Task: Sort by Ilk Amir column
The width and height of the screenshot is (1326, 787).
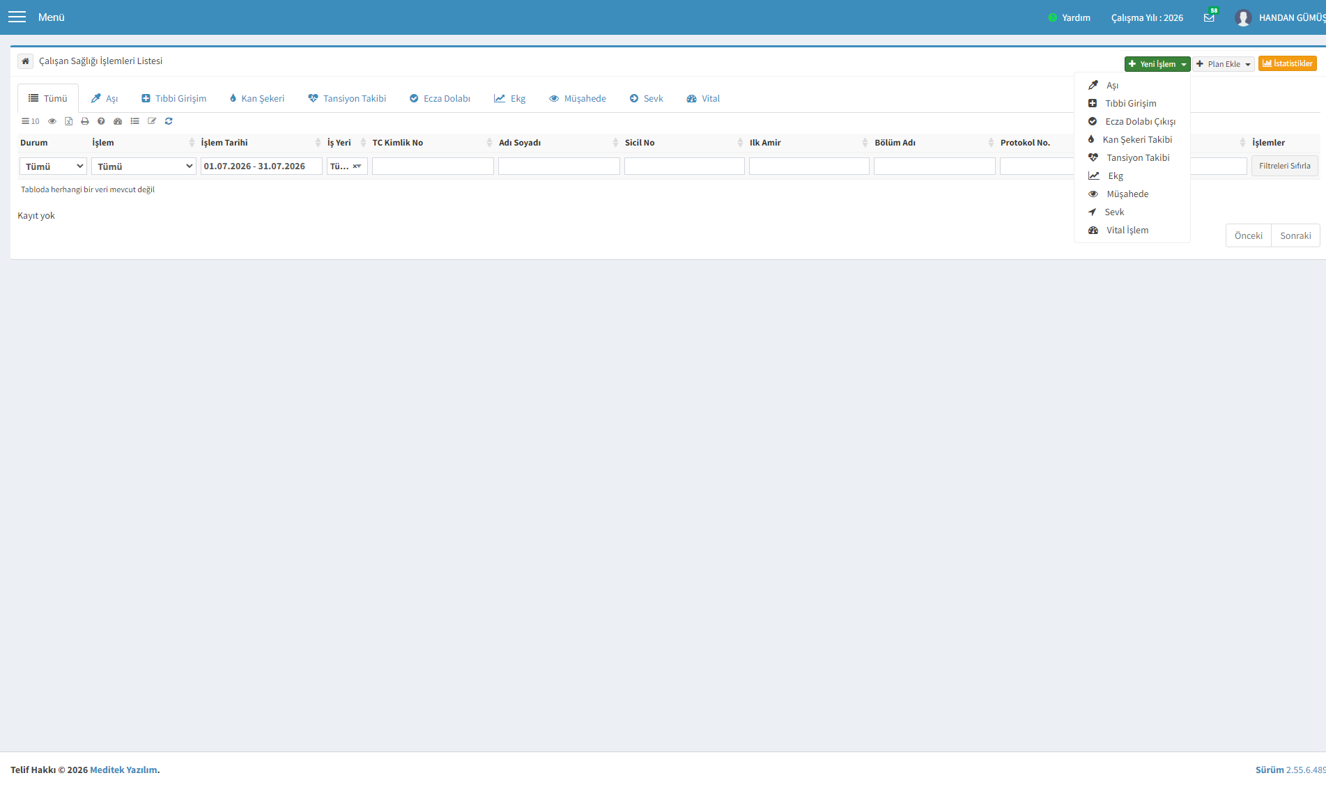Action: pyautogui.click(x=865, y=143)
